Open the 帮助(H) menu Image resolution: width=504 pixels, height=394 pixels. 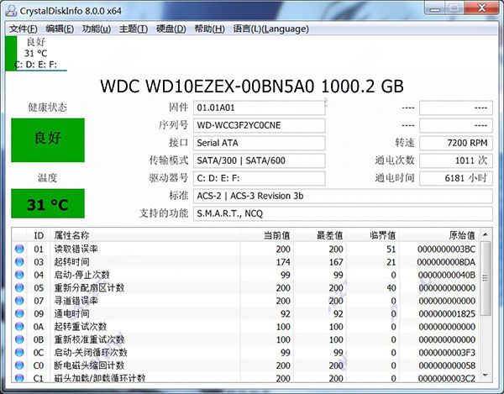click(209, 29)
